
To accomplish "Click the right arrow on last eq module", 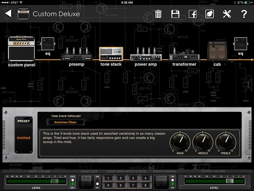I will click(248, 44).
